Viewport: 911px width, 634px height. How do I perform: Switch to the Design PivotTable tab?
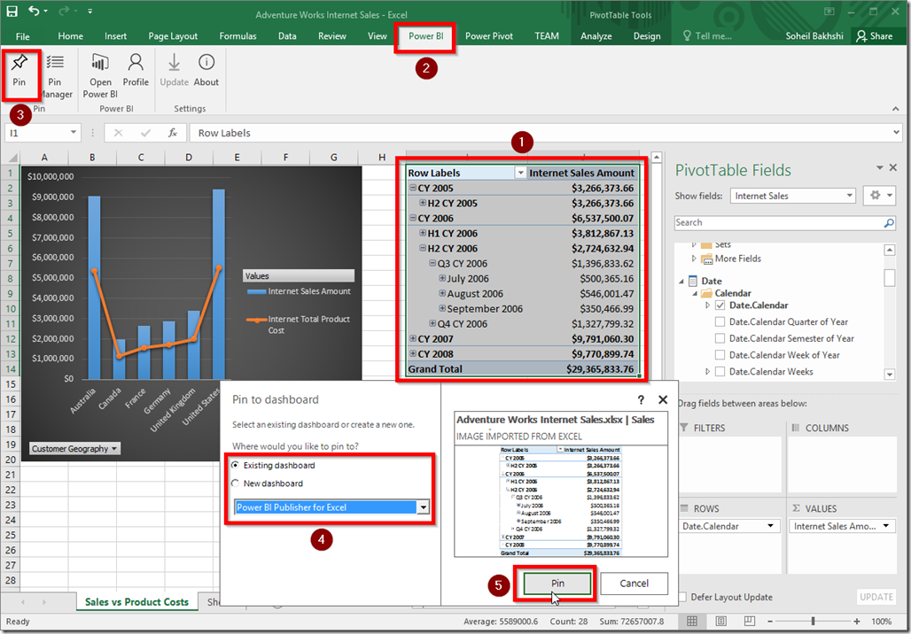click(647, 36)
